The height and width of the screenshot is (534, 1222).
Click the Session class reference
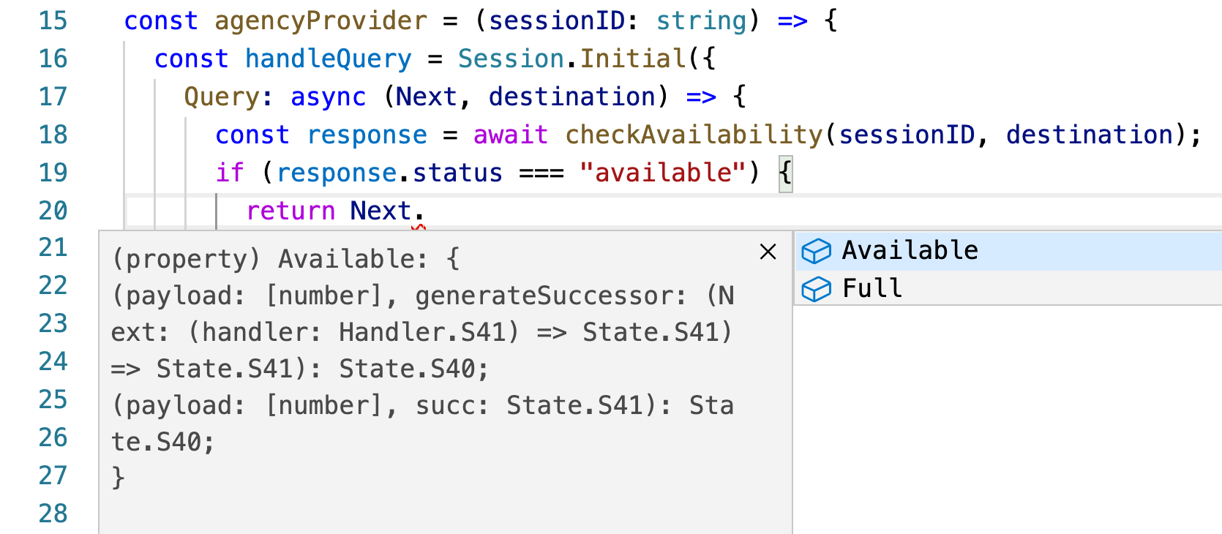click(511, 59)
